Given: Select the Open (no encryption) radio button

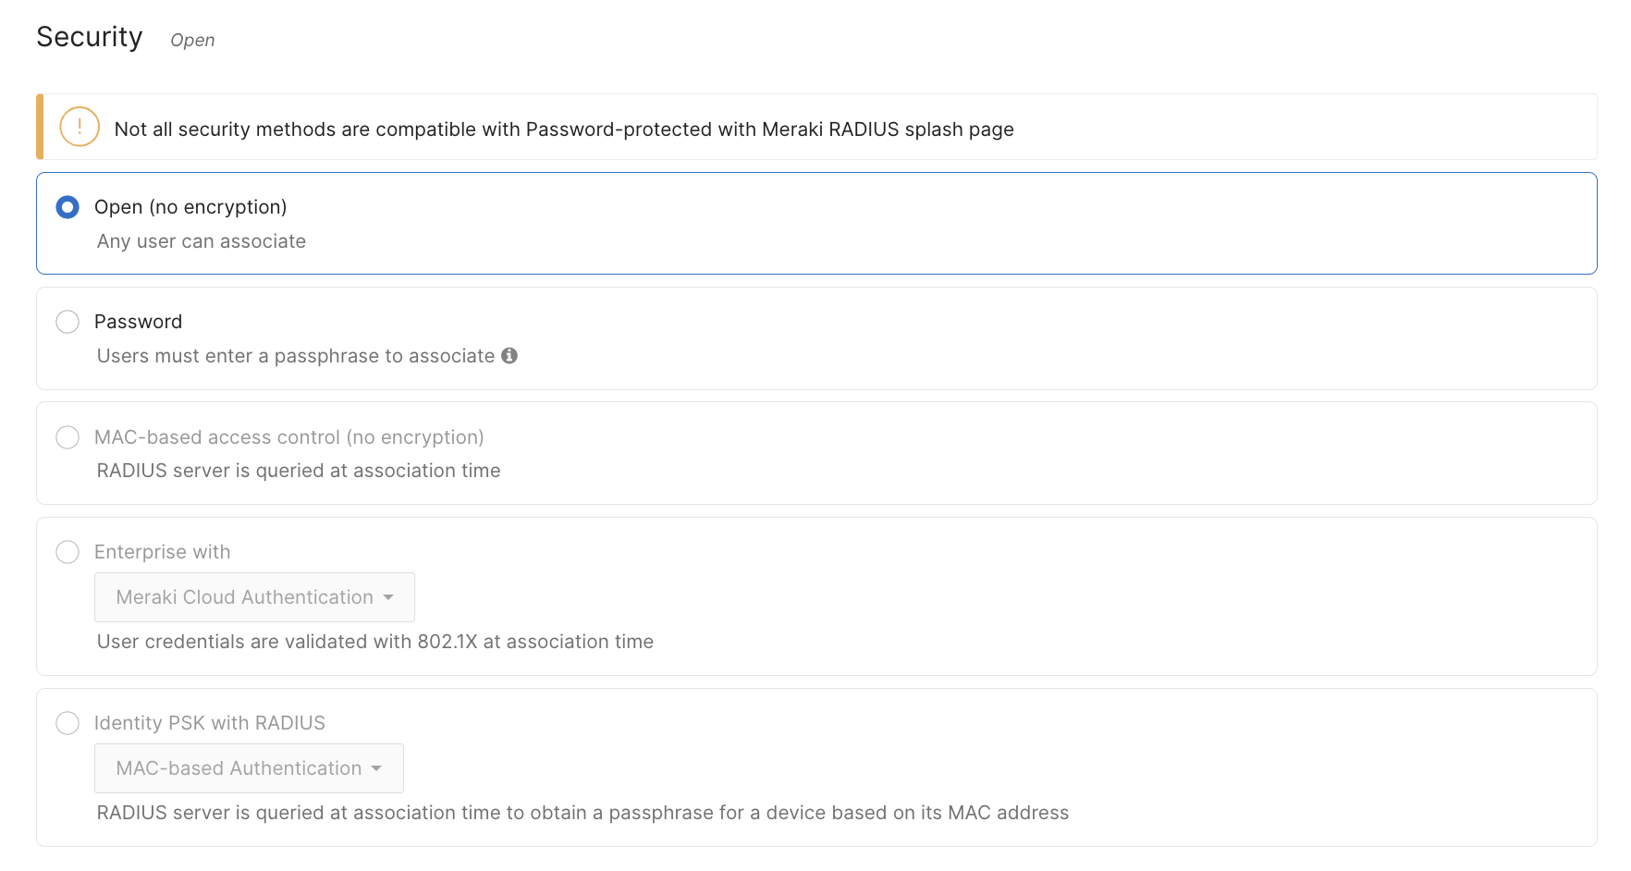Looking at the screenshot, I should click(x=67, y=207).
